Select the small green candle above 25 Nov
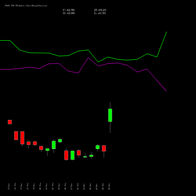This screenshot has height=196, width=196. coord(60,141)
